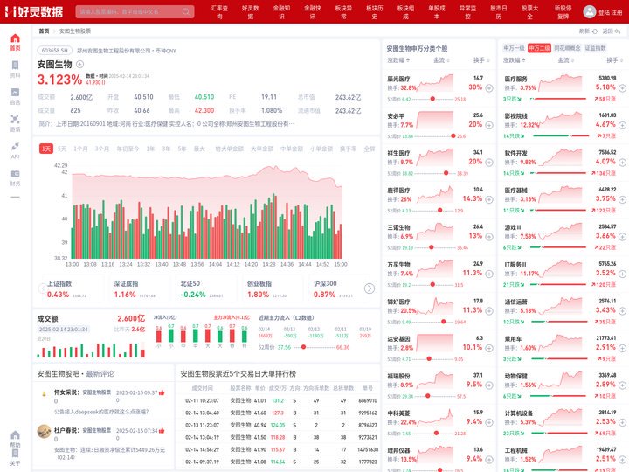Screen dimensions: 629x472
Task: Show previous indices with left arrow
Action: (42, 288)
